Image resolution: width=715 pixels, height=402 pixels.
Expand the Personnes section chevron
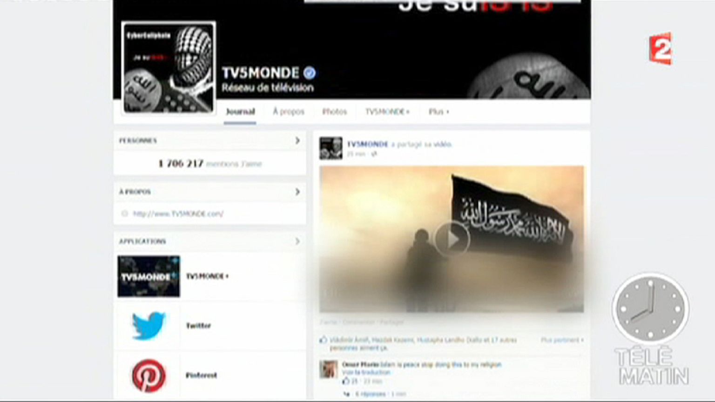pyautogui.click(x=297, y=140)
